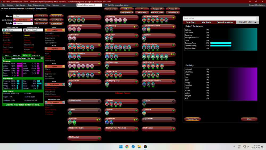Open Google Chrome from the taskbar

[x=127, y=147]
